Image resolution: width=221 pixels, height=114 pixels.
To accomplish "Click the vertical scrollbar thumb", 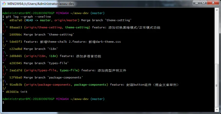I will tap(217, 86).
